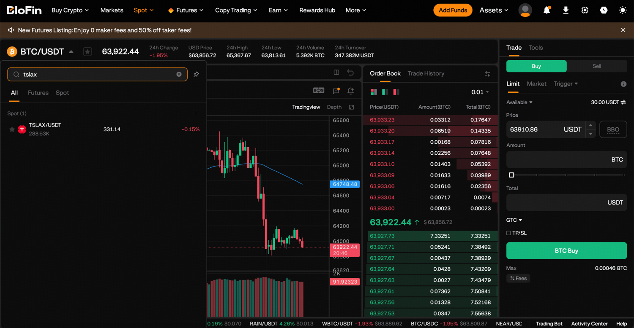Open the Available balance dropdown
The width and height of the screenshot is (634, 328).
click(519, 102)
